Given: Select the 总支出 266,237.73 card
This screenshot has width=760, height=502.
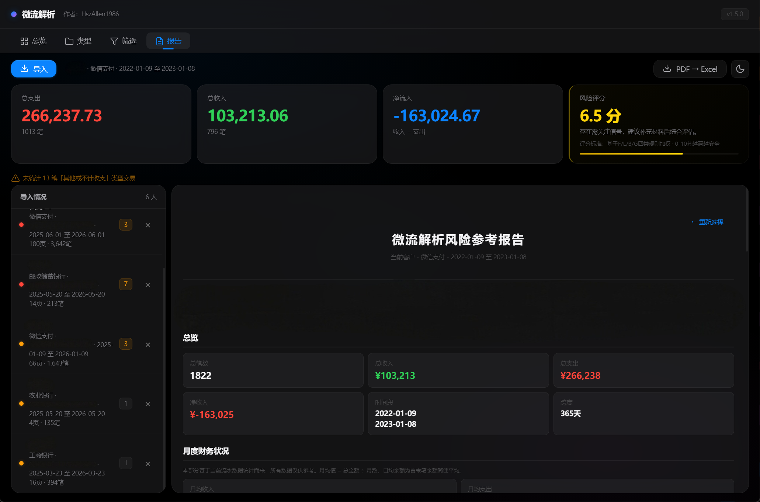Looking at the screenshot, I should click(x=101, y=124).
